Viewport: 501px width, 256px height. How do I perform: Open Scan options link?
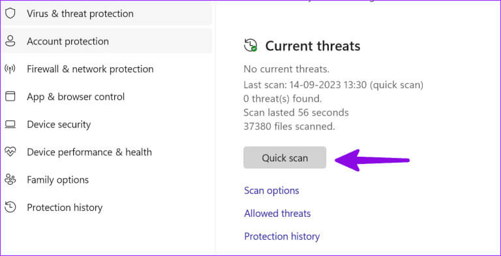tap(271, 191)
